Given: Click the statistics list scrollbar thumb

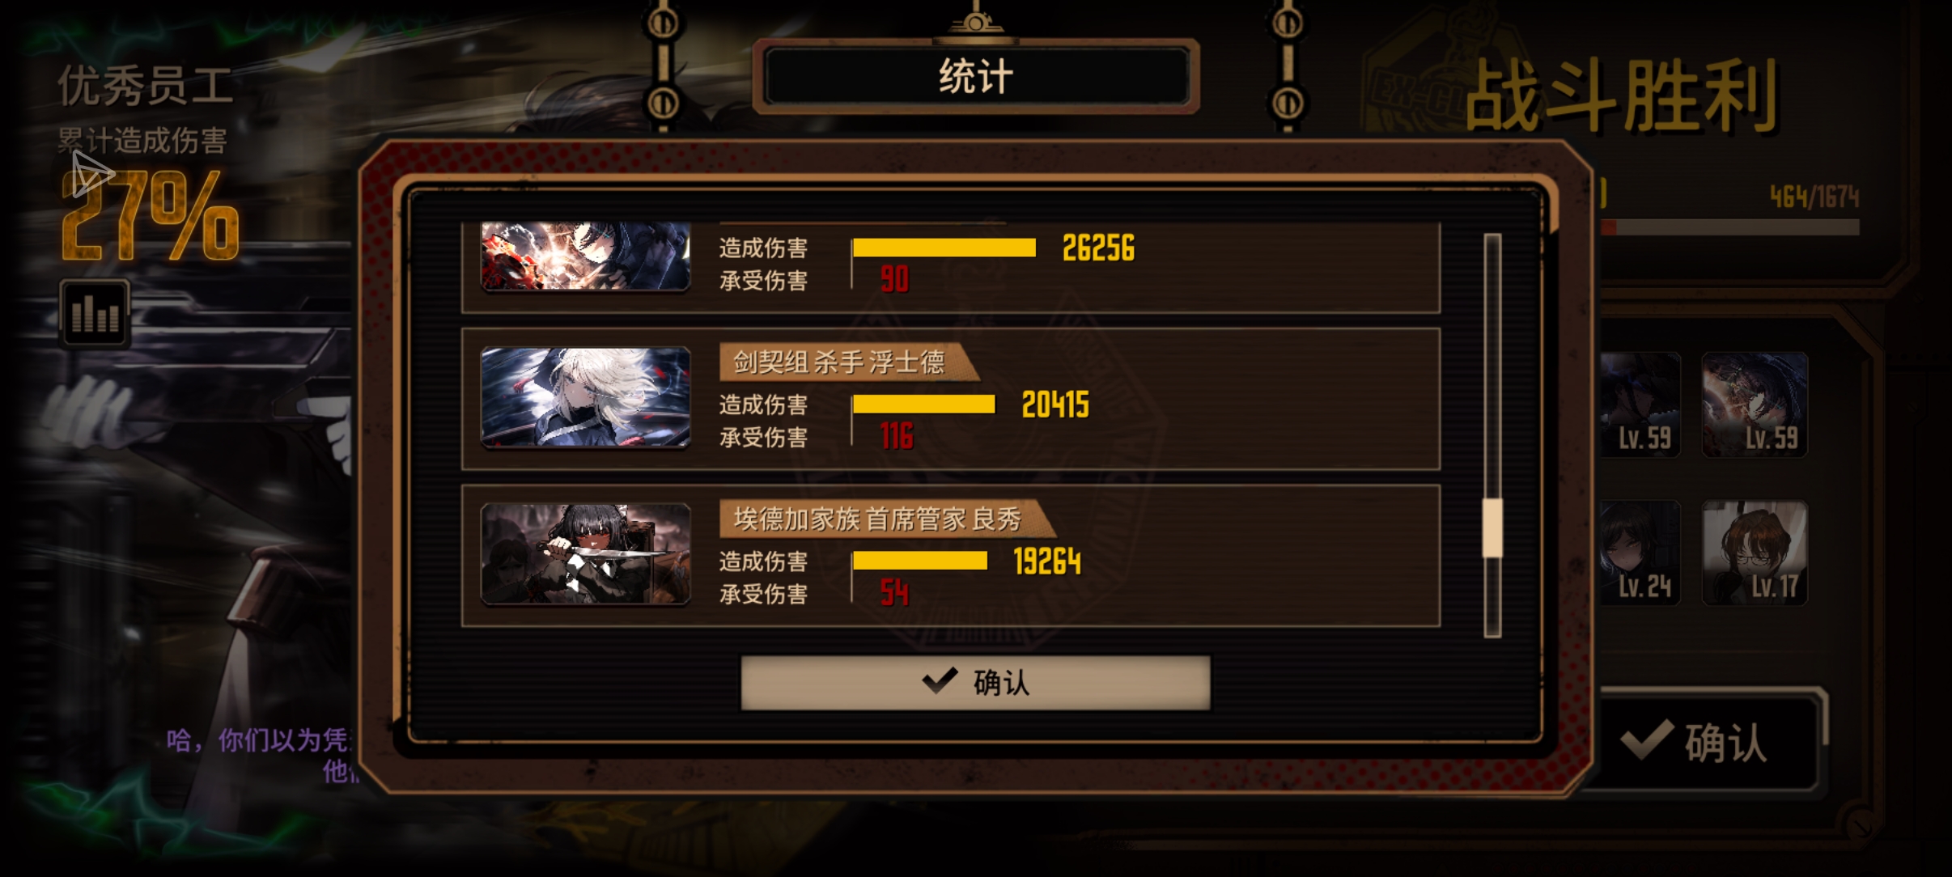Looking at the screenshot, I should click(x=1492, y=528).
